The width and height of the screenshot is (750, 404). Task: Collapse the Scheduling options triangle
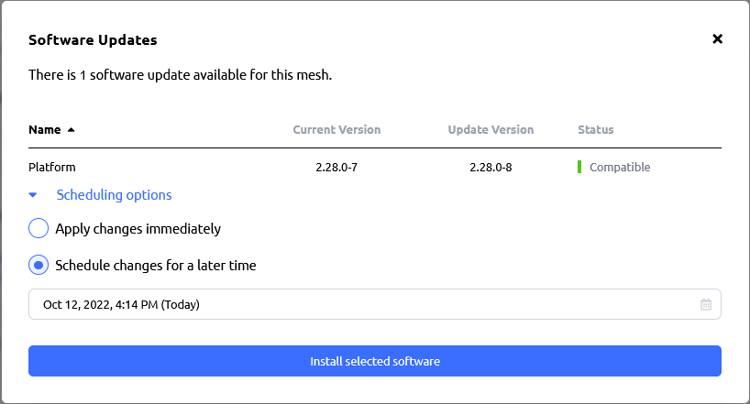[x=33, y=194]
